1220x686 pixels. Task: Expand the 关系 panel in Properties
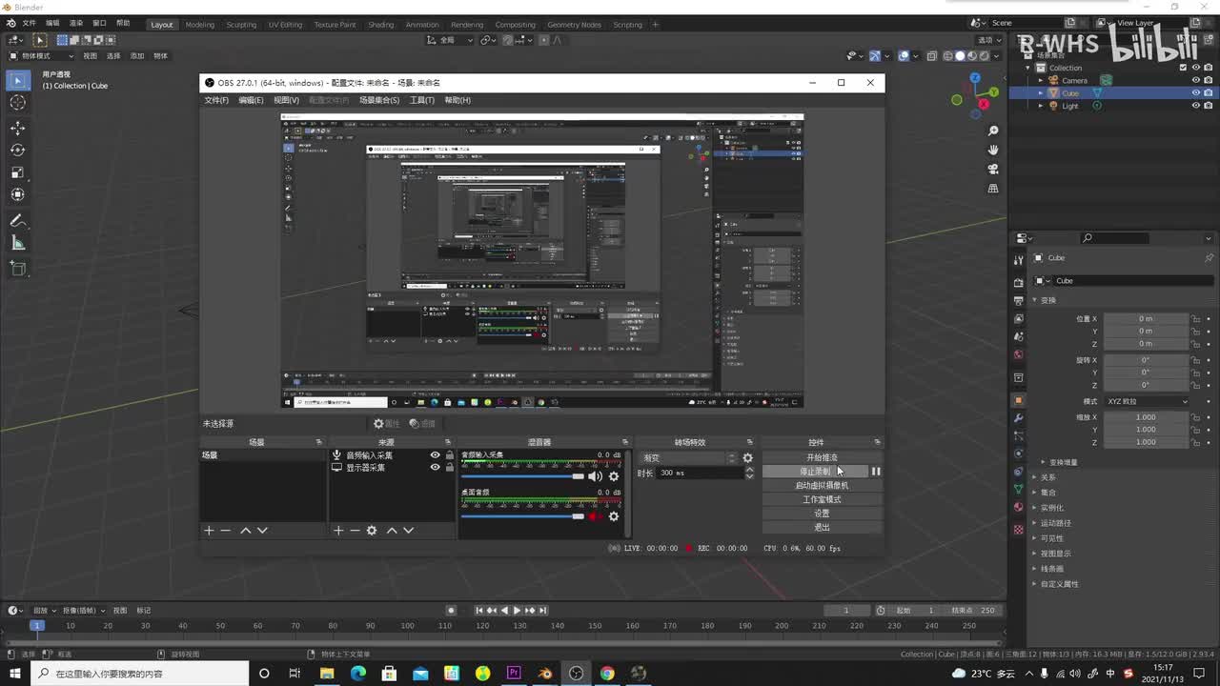pyautogui.click(x=1047, y=477)
